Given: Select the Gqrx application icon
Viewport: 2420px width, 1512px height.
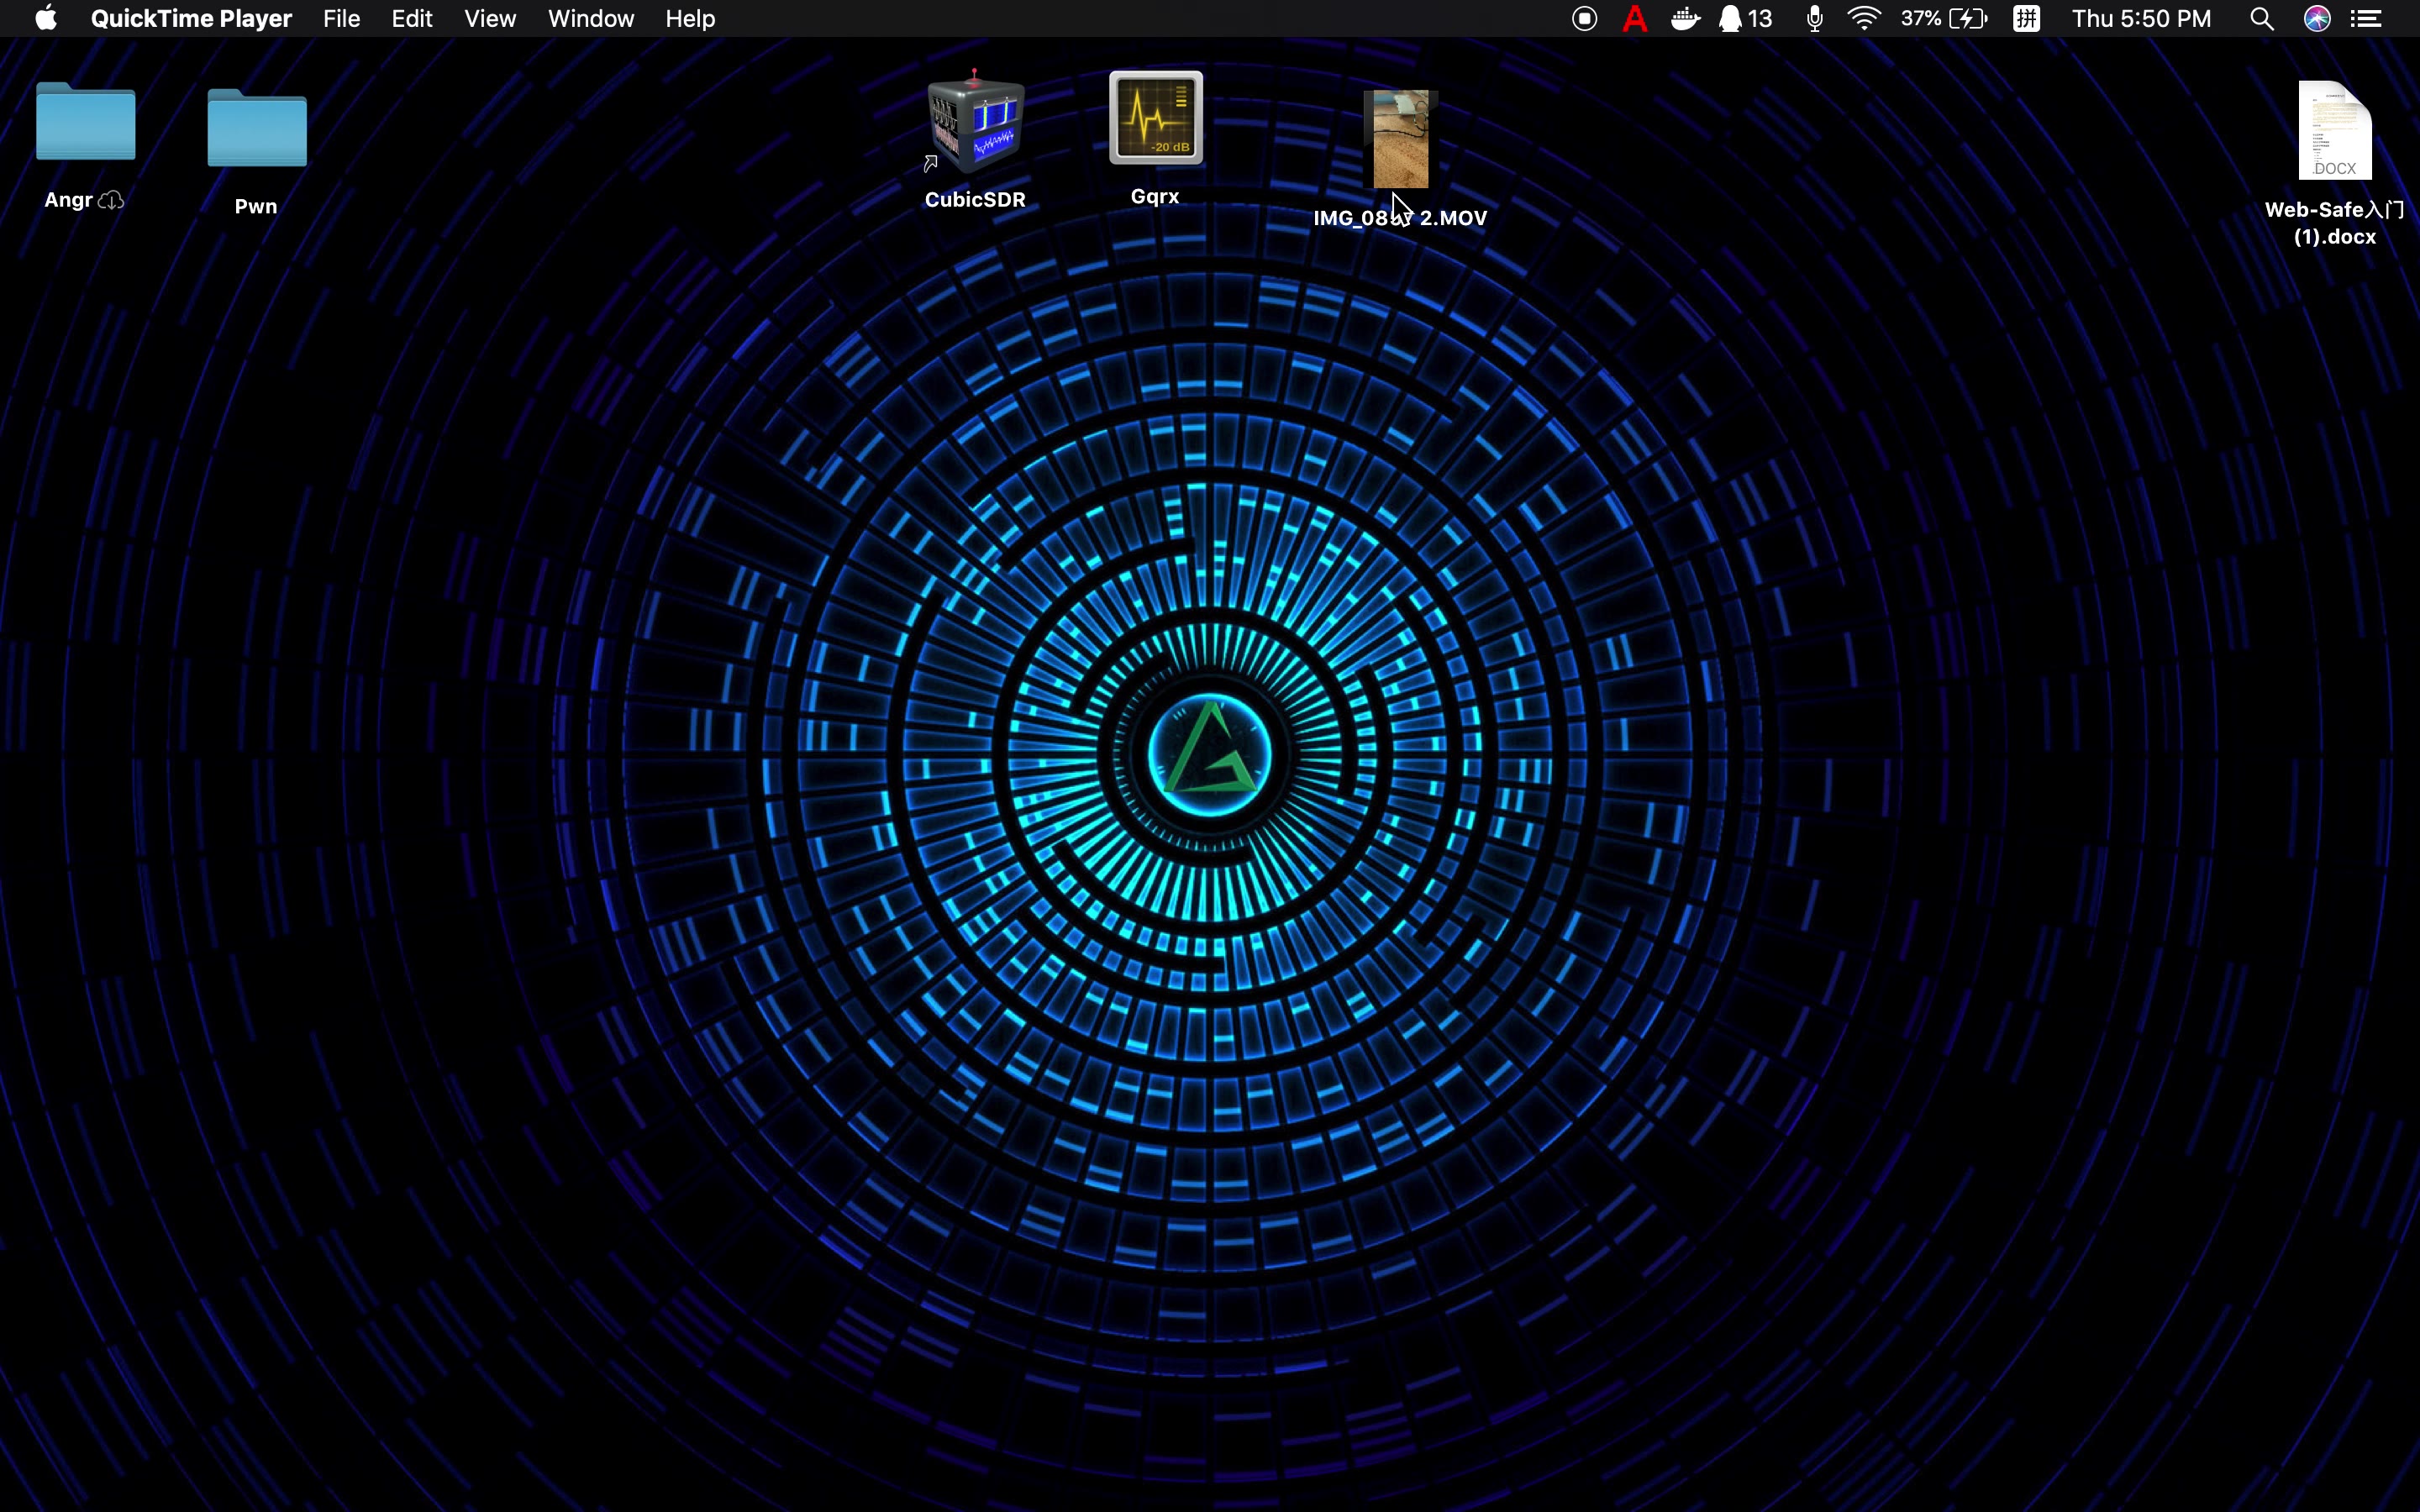Looking at the screenshot, I should pyautogui.click(x=1156, y=117).
